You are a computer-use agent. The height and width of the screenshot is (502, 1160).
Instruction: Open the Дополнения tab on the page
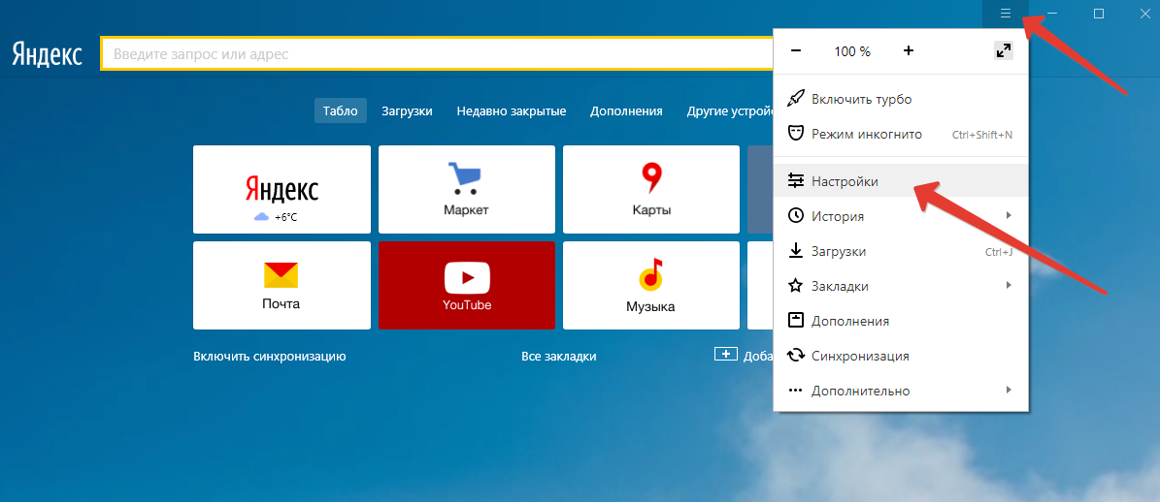pos(626,110)
